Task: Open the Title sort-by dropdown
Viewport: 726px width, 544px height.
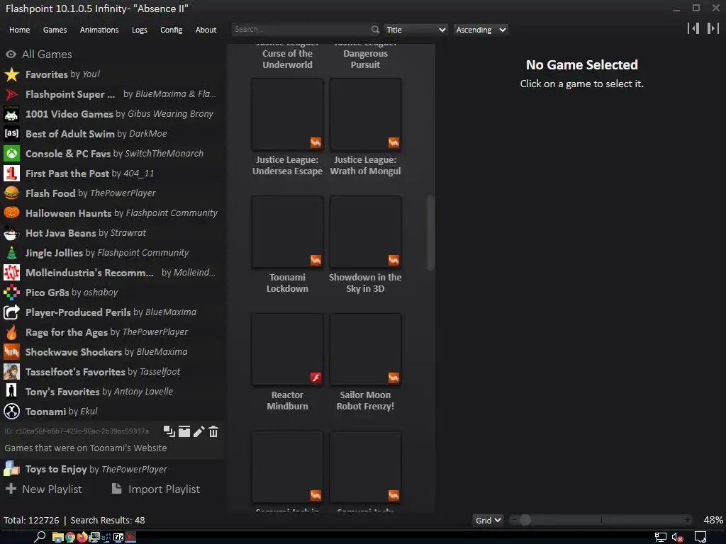Action: 415,30
